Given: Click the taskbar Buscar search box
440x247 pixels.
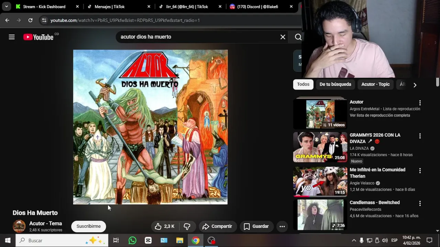Looking at the screenshot, I should pyautogui.click(x=62, y=240).
